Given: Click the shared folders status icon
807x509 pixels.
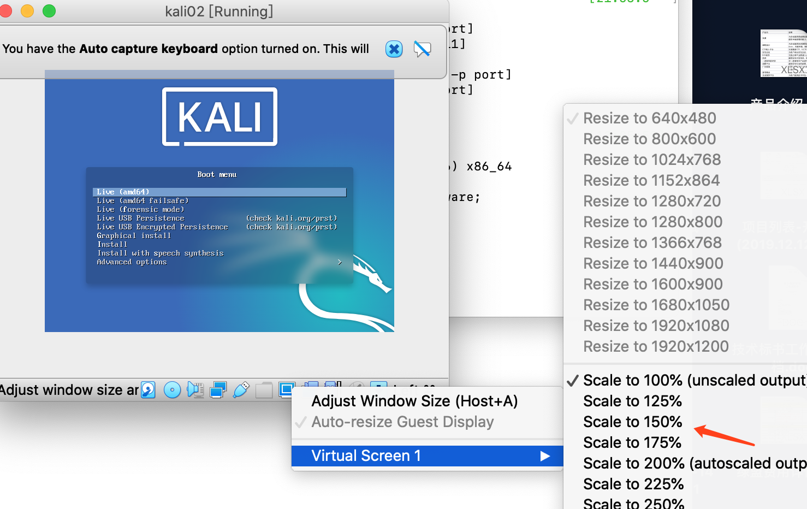Looking at the screenshot, I should 264,390.
